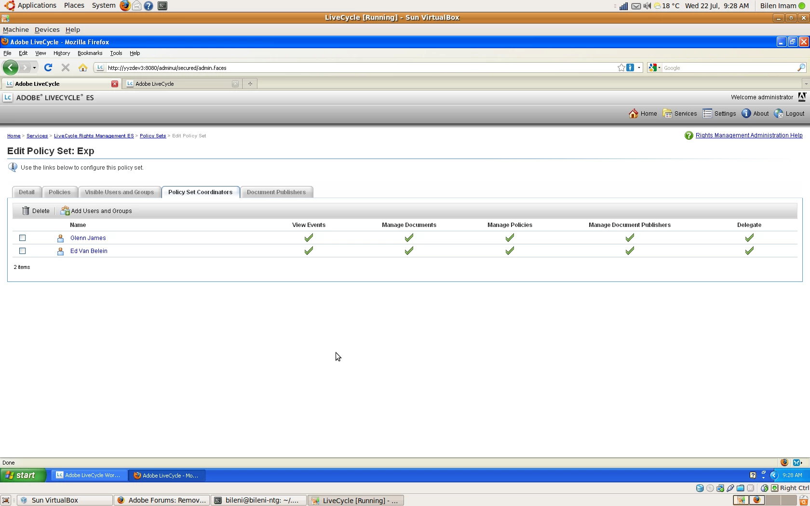Launch Firefox from Ubuntu top panel
Screen dimensions: 810x506
click(x=125, y=6)
